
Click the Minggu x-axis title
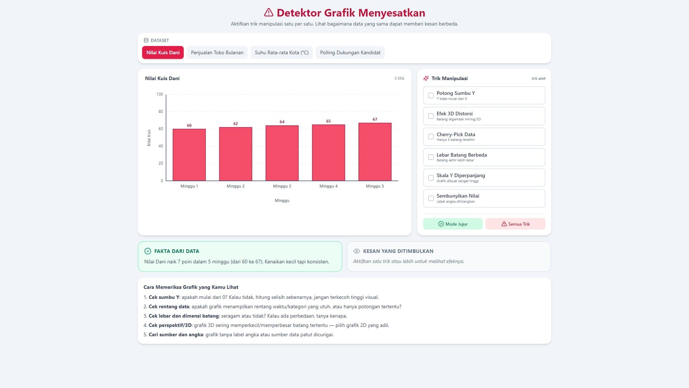point(282,200)
